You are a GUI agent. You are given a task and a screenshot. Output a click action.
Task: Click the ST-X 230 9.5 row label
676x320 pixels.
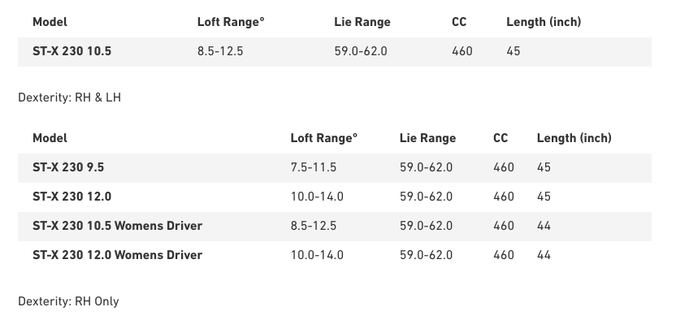tap(68, 167)
